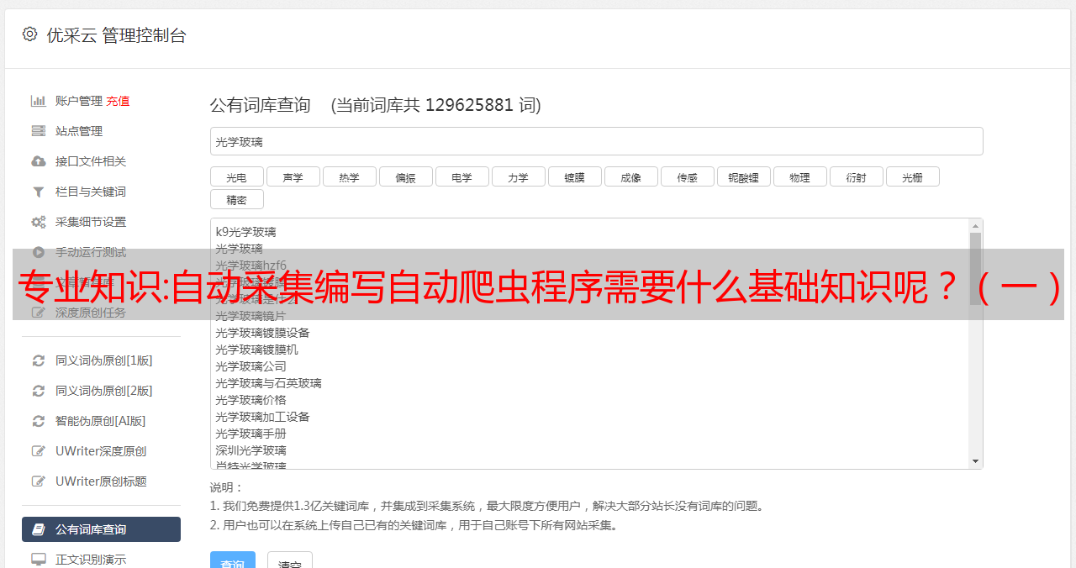Click the refresh icon for 智能伪原创[AI版]
The height and width of the screenshot is (568, 1076).
pos(38,421)
